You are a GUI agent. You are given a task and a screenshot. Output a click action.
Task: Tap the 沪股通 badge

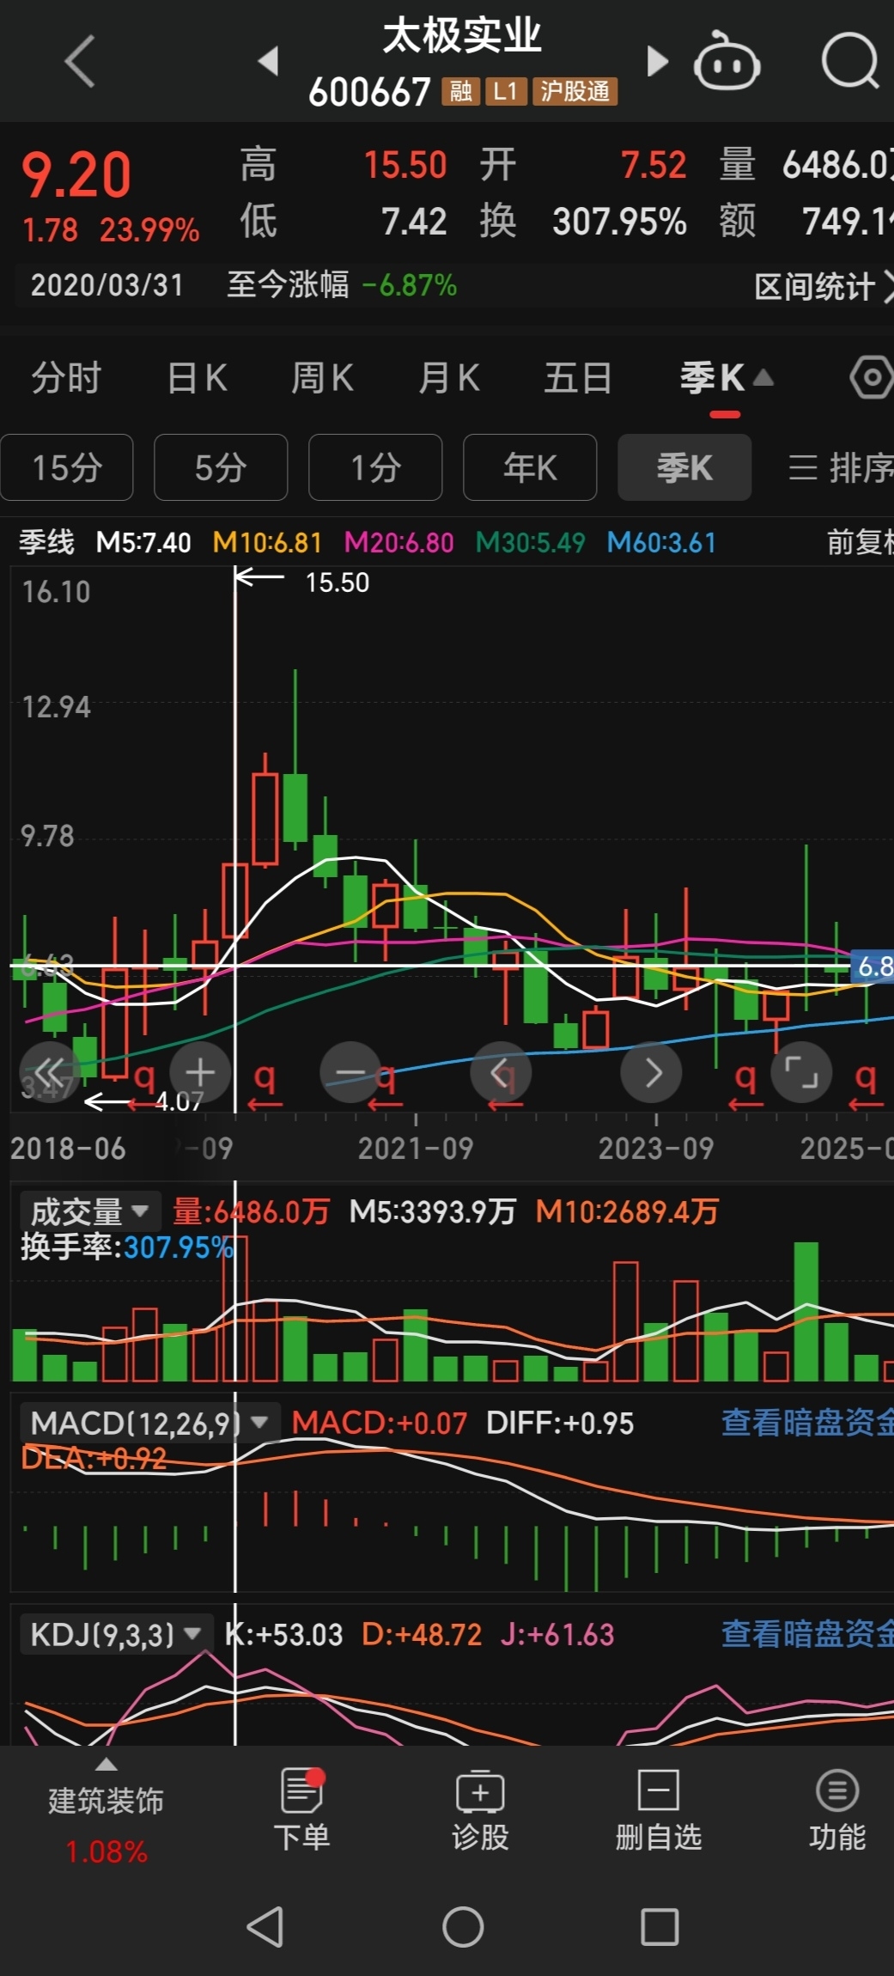(x=575, y=91)
